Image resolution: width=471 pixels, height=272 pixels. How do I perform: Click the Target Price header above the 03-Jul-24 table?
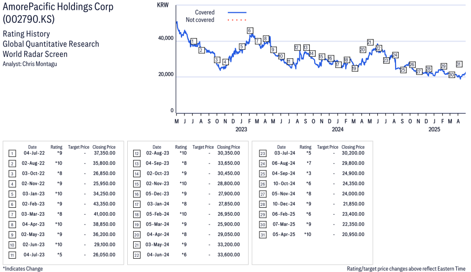point(327,147)
